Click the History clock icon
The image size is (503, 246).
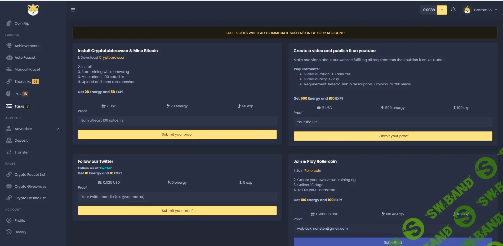click(x=9, y=232)
